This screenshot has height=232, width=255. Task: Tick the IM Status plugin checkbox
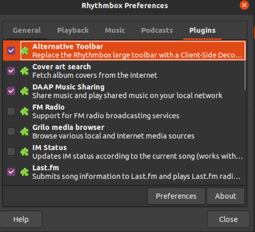(x=11, y=151)
